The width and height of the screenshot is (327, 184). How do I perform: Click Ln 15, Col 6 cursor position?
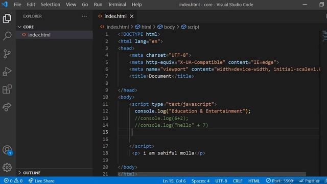(174, 180)
